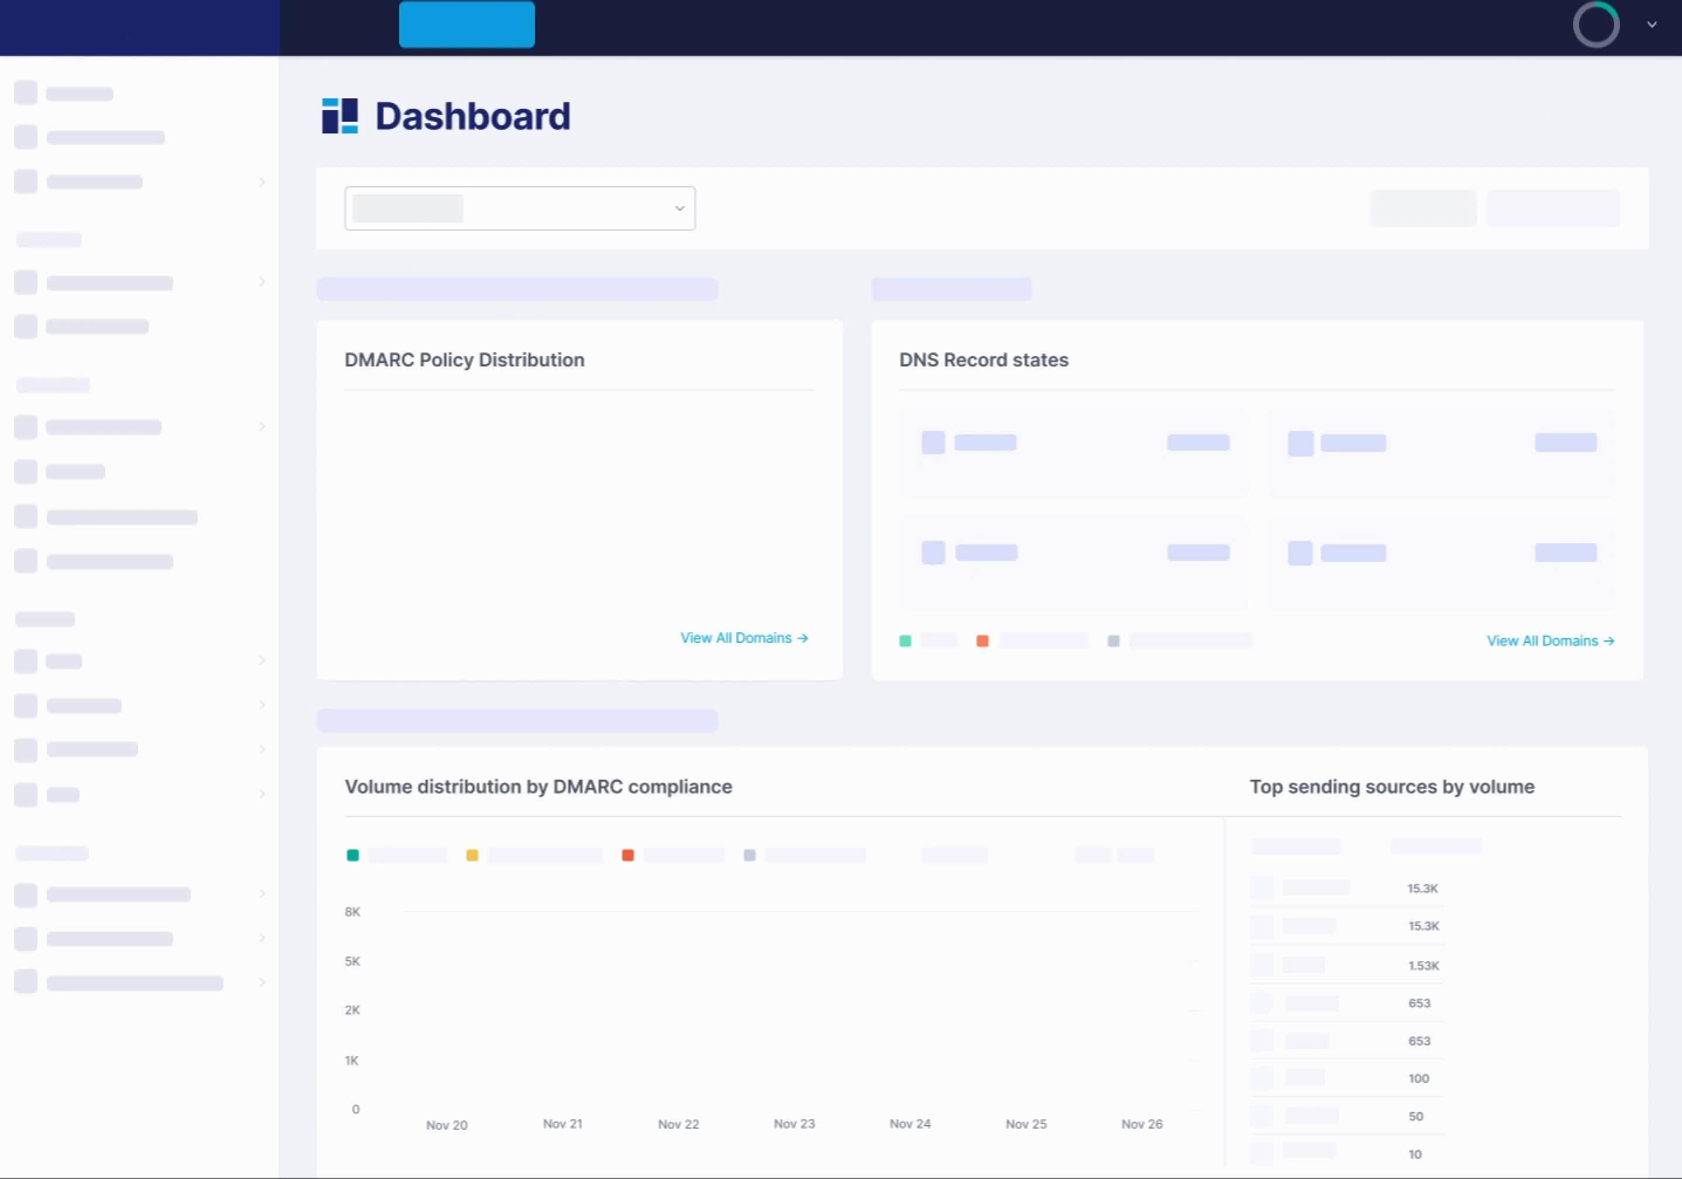Click the Nov 23 label on chart axis
Screen dimensions: 1682x1179
pyautogui.click(x=794, y=1123)
